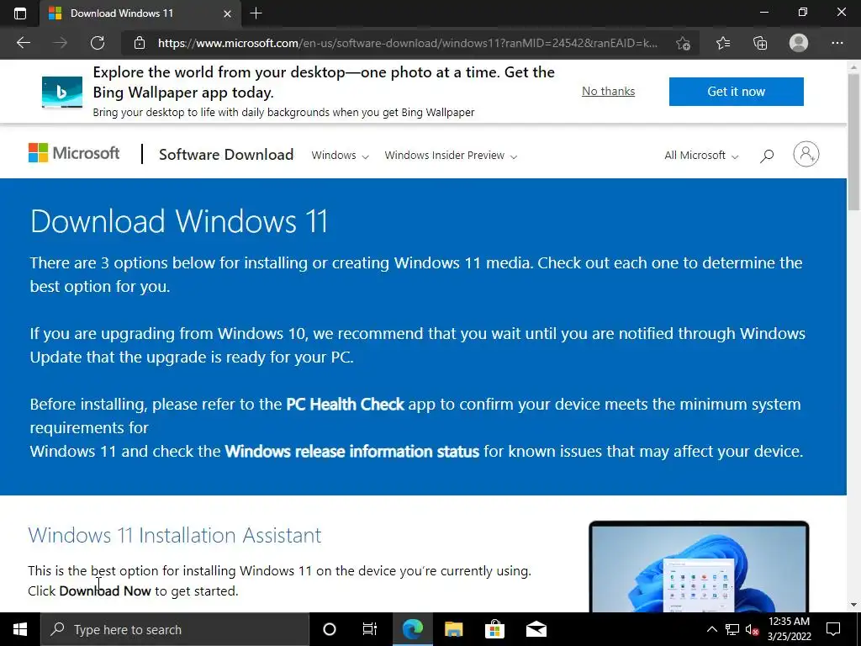861x646 pixels.
Task: Open the notification action center
Action: 833,629
